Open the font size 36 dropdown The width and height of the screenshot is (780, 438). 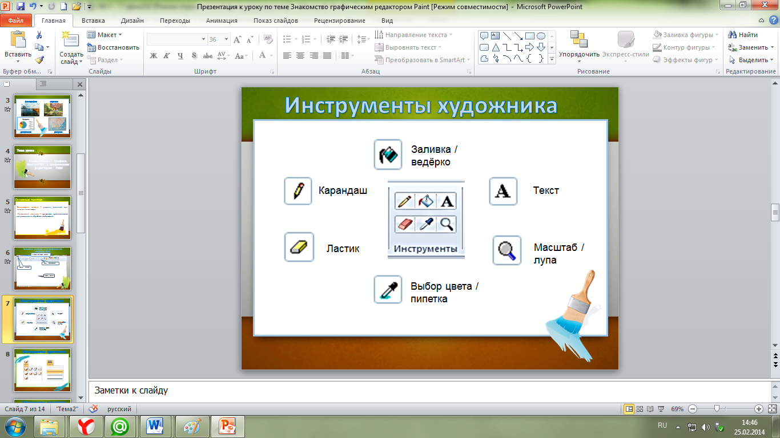(x=226, y=39)
